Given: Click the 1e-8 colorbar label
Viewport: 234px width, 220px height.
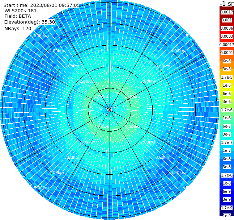Looking at the screenshot, I should click(227, 183).
